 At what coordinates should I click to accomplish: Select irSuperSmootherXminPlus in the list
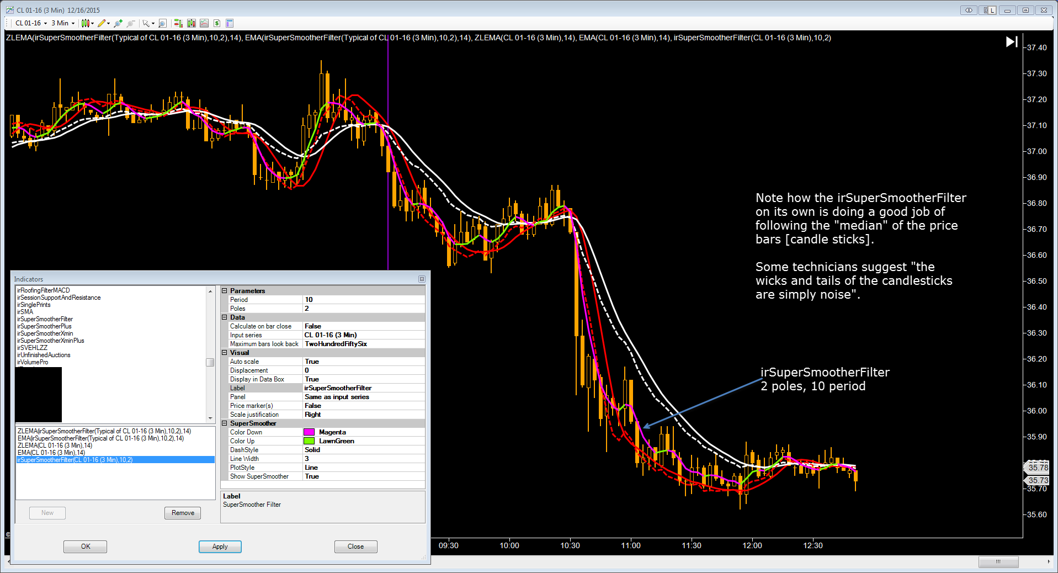[51, 341]
